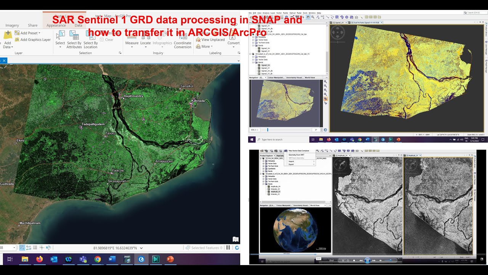Viewport: 488px width, 275px height.
Task: Switch to the Share ribbon tab
Action: tap(33, 25)
